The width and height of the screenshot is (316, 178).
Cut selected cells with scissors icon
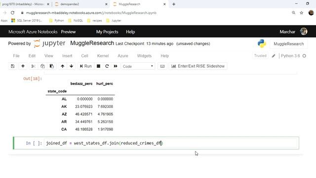[34, 66]
